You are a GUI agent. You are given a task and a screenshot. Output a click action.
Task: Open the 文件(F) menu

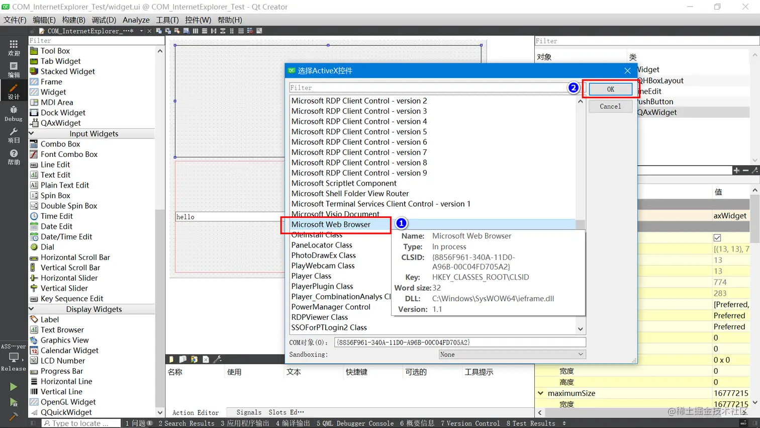pyautogui.click(x=15, y=20)
